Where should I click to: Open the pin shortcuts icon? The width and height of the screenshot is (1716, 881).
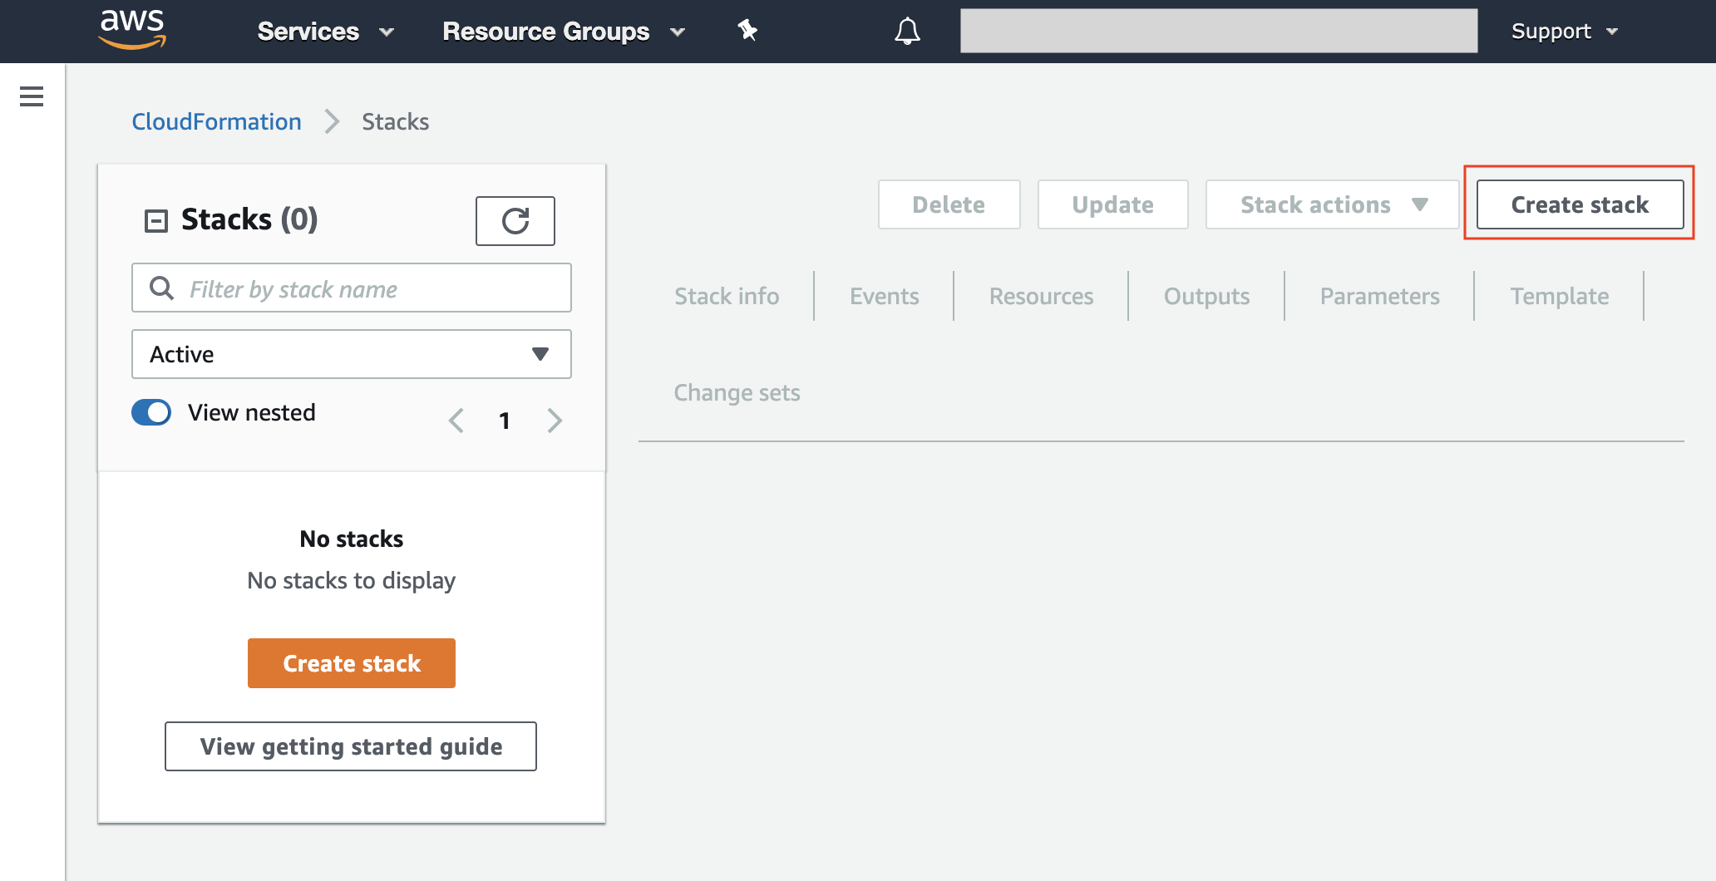pyautogui.click(x=747, y=31)
